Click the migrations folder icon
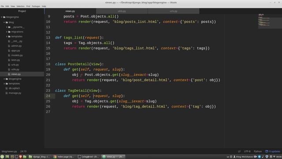The width and height of the screenshot is (282, 159). click(9, 32)
